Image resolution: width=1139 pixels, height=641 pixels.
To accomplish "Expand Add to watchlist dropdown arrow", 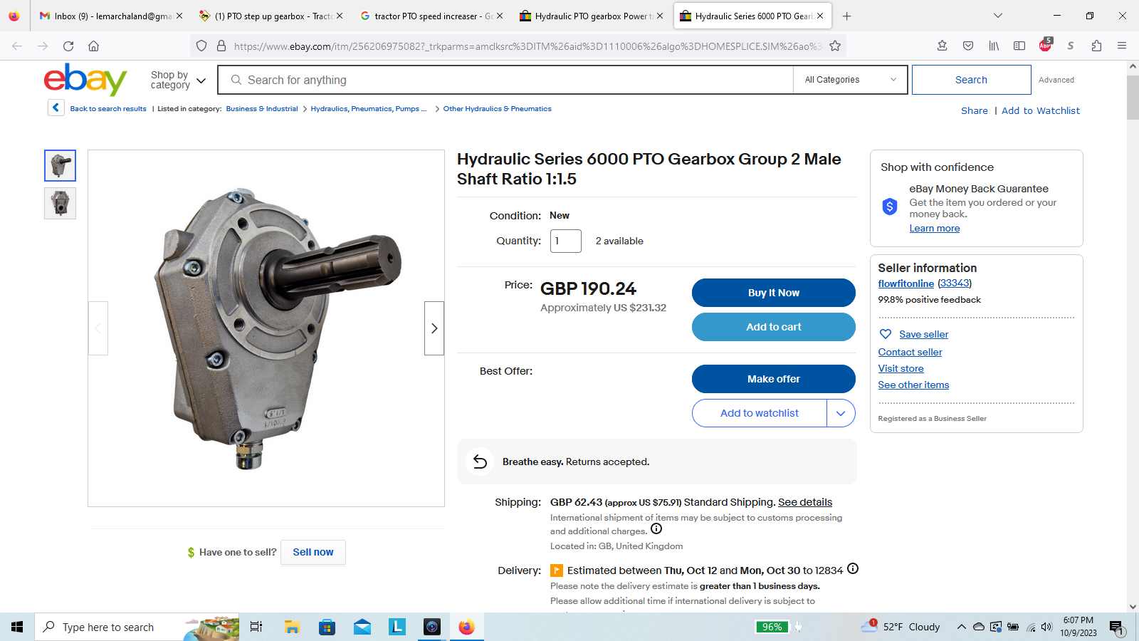I will pyautogui.click(x=841, y=413).
